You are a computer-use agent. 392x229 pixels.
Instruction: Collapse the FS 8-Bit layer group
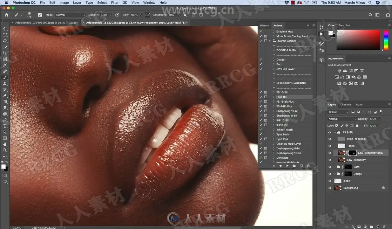tap(335, 132)
